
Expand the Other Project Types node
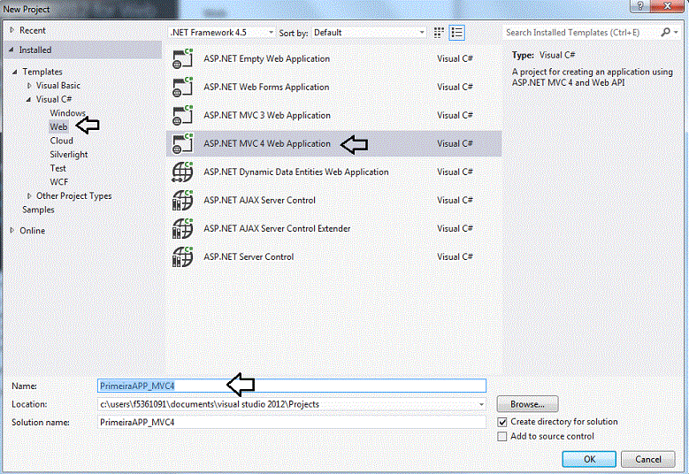pyautogui.click(x=29, y=195)
